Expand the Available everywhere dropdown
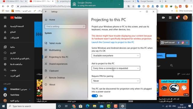193x109 pixels. tap(116, 56)
